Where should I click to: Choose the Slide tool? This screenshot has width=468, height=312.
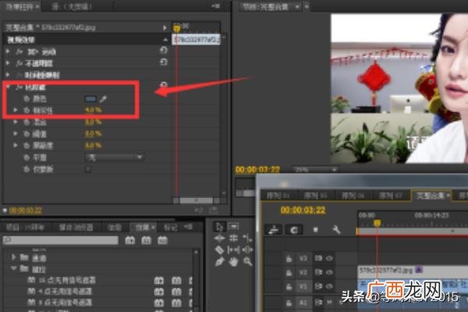click(x=247, y=250)
